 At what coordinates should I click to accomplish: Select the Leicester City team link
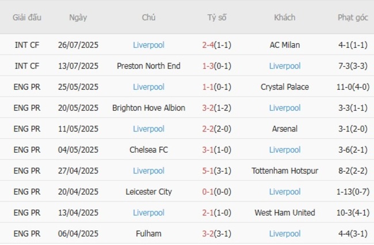[x=148, y=191]
